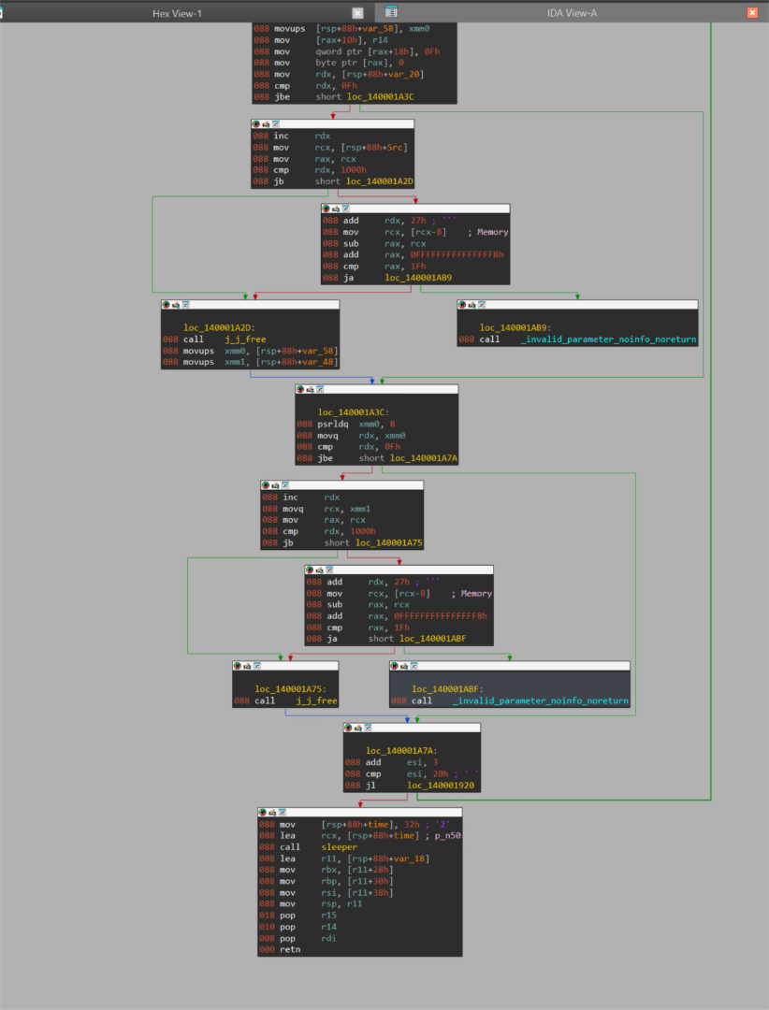Click the color wheel icon on the sleeper call block
Image resolution: width=769 pixels, height=1010 pixels.
262,812
